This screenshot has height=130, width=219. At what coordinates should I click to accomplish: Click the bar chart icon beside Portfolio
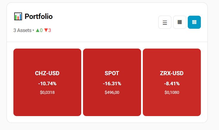[18, 16]
